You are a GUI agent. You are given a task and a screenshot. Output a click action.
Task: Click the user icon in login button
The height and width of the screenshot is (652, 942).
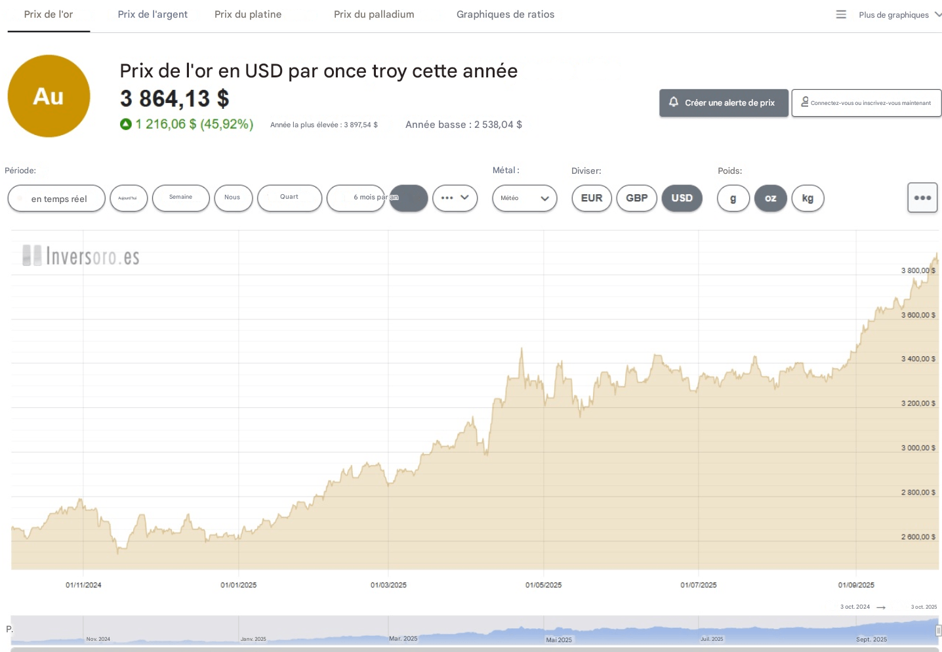pos(804,102)
